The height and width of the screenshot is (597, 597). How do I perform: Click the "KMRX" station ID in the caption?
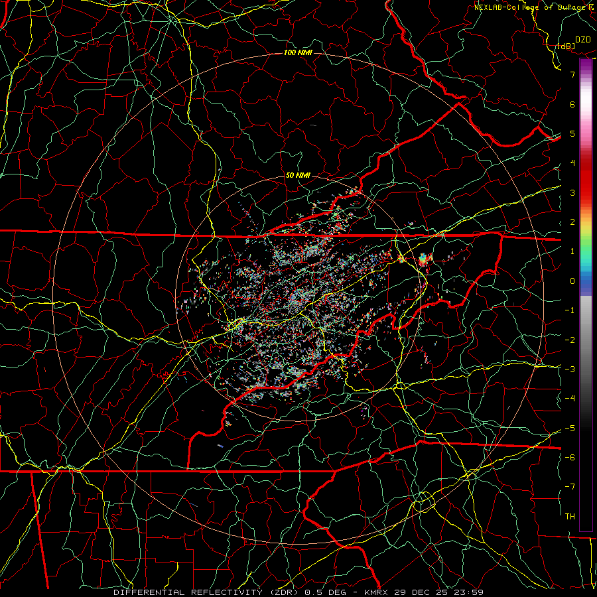point(376,592)
